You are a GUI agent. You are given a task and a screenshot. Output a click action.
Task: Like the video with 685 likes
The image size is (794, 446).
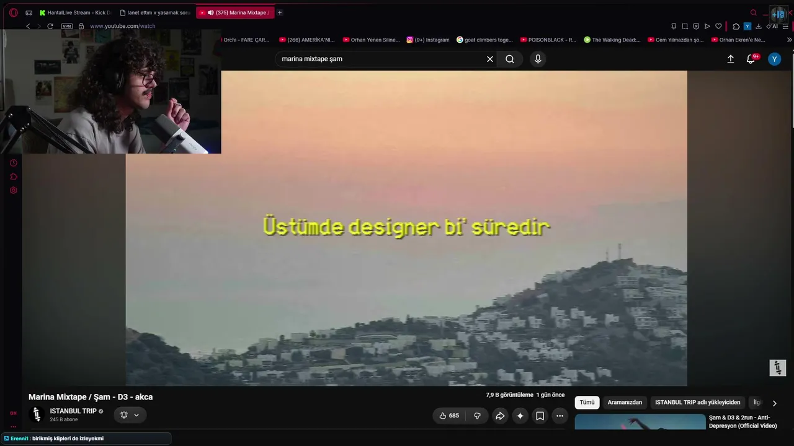click(x=449, y=416)
